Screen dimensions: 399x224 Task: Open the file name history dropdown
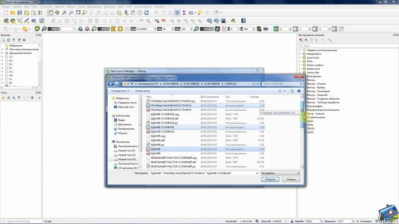(256, 173)
